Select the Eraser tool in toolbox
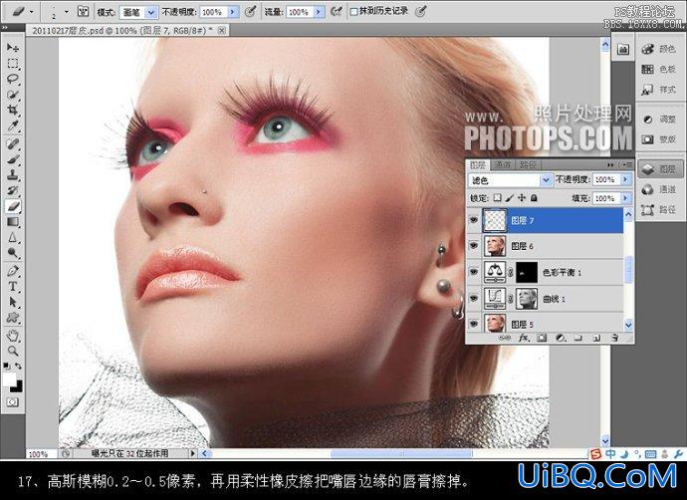 point(13,206)
